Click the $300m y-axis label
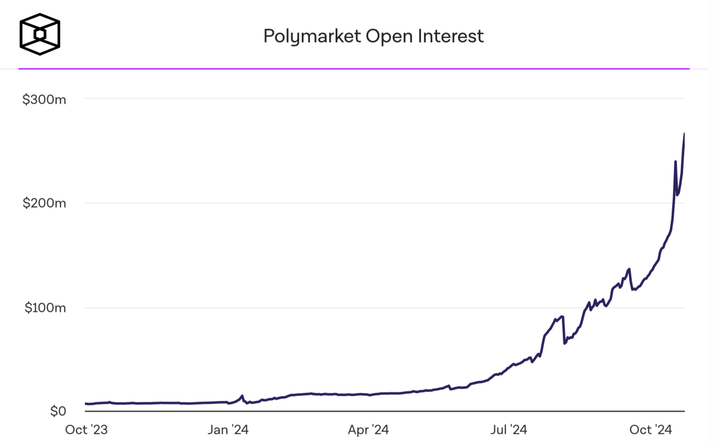Screen dimensions: 713x445 click(44, 100)
